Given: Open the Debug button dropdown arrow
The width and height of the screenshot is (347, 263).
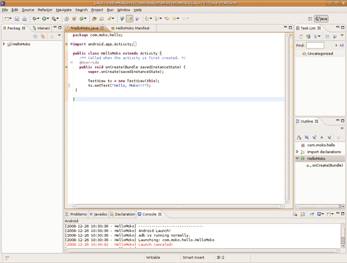Looking at the screenshot, I should [38, 18].
